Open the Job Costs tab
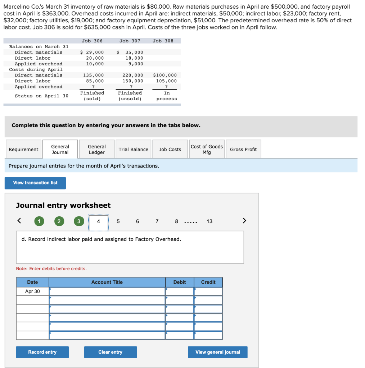This screenshot has width=365, height=368. (x=170, y=149)
